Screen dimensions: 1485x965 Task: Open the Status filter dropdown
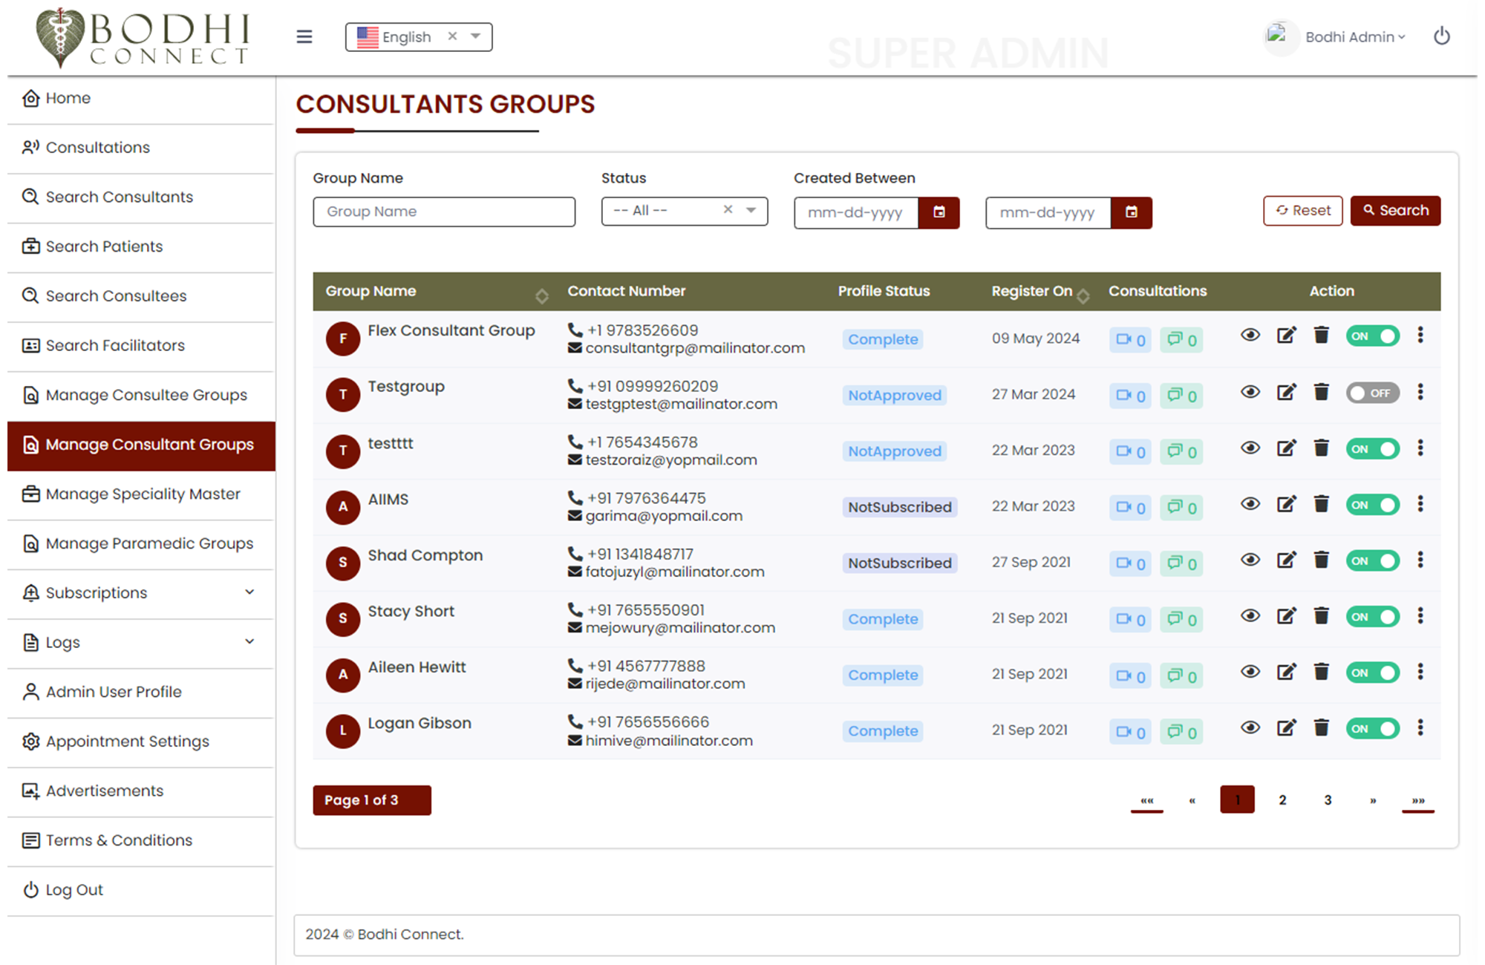pos(751,211)
